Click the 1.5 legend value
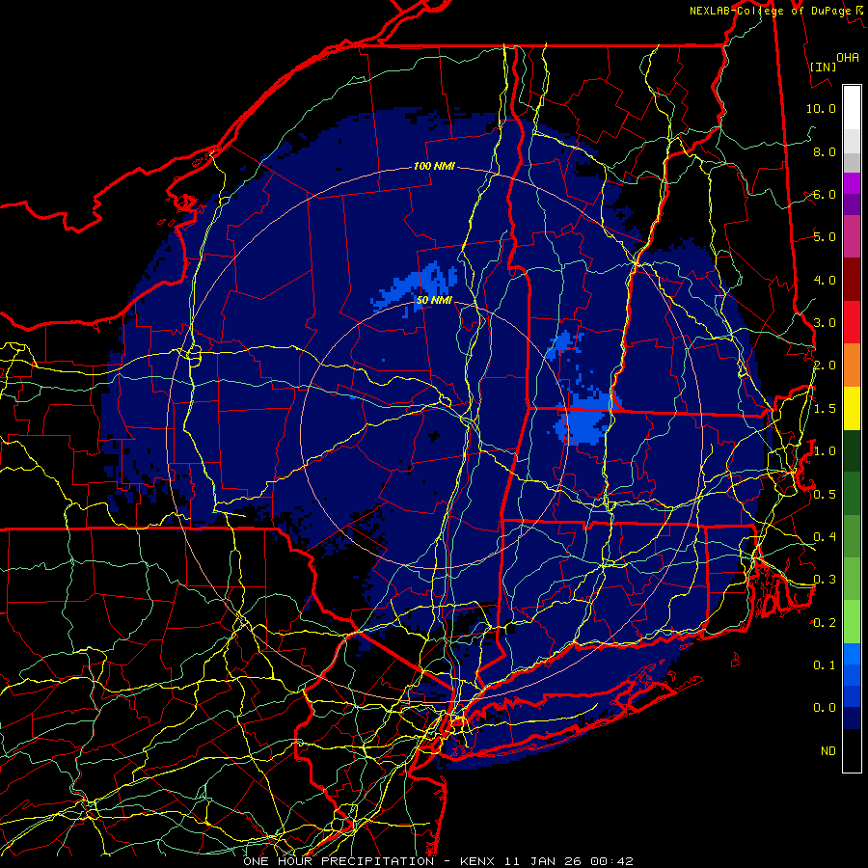Image resolution: width=868 pixels, height=868 pixels. tap(825, 409)
